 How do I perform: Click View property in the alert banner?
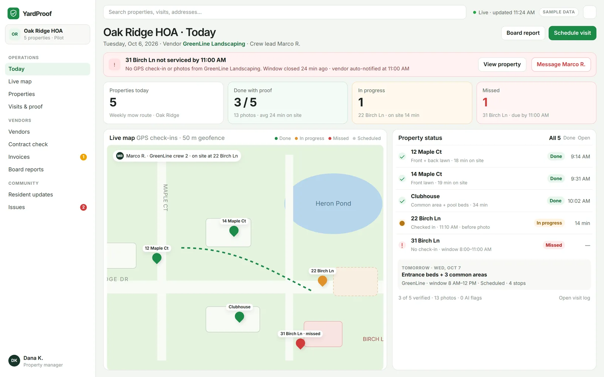(502, 64)
